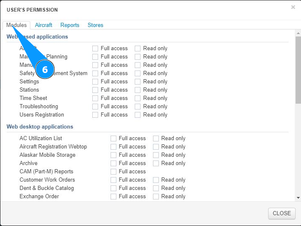Switch to the Modules tab
Image resolution: width=301 pixels, height=226 pixels.
[x=16, y=25]
